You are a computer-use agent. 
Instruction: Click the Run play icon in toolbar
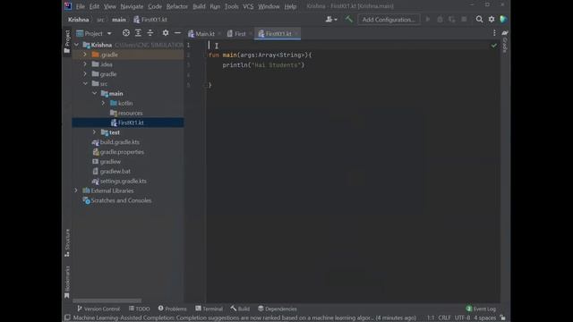(428, 19)
